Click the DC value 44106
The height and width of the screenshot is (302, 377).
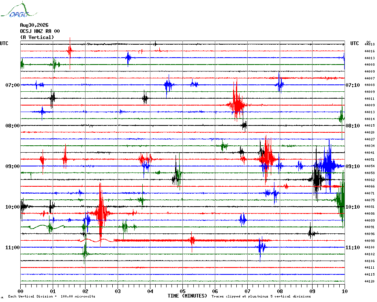pyautogui.click(x=370, y=261)
